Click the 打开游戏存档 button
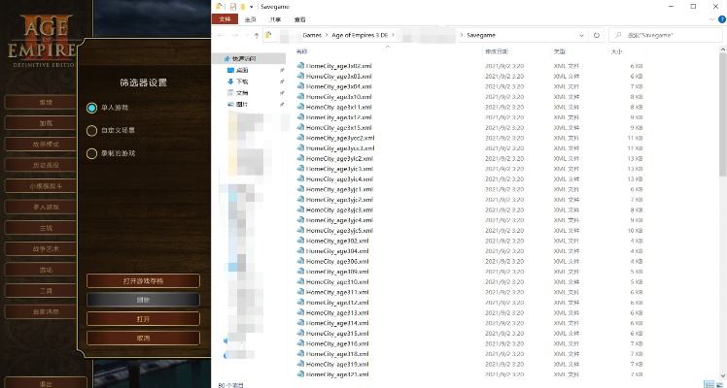 [x=143, y=280]
